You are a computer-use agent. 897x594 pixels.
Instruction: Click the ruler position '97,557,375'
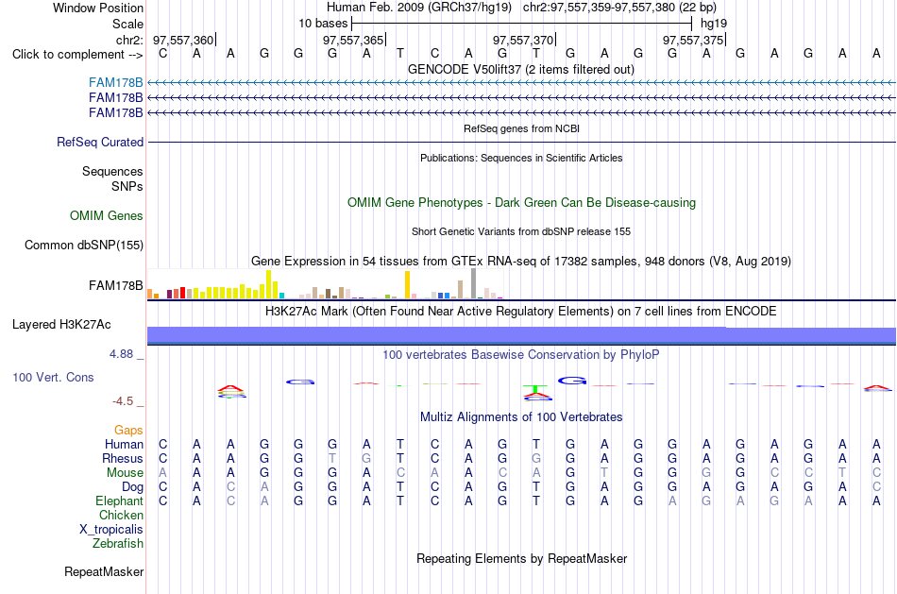click(x=693, y=40)
